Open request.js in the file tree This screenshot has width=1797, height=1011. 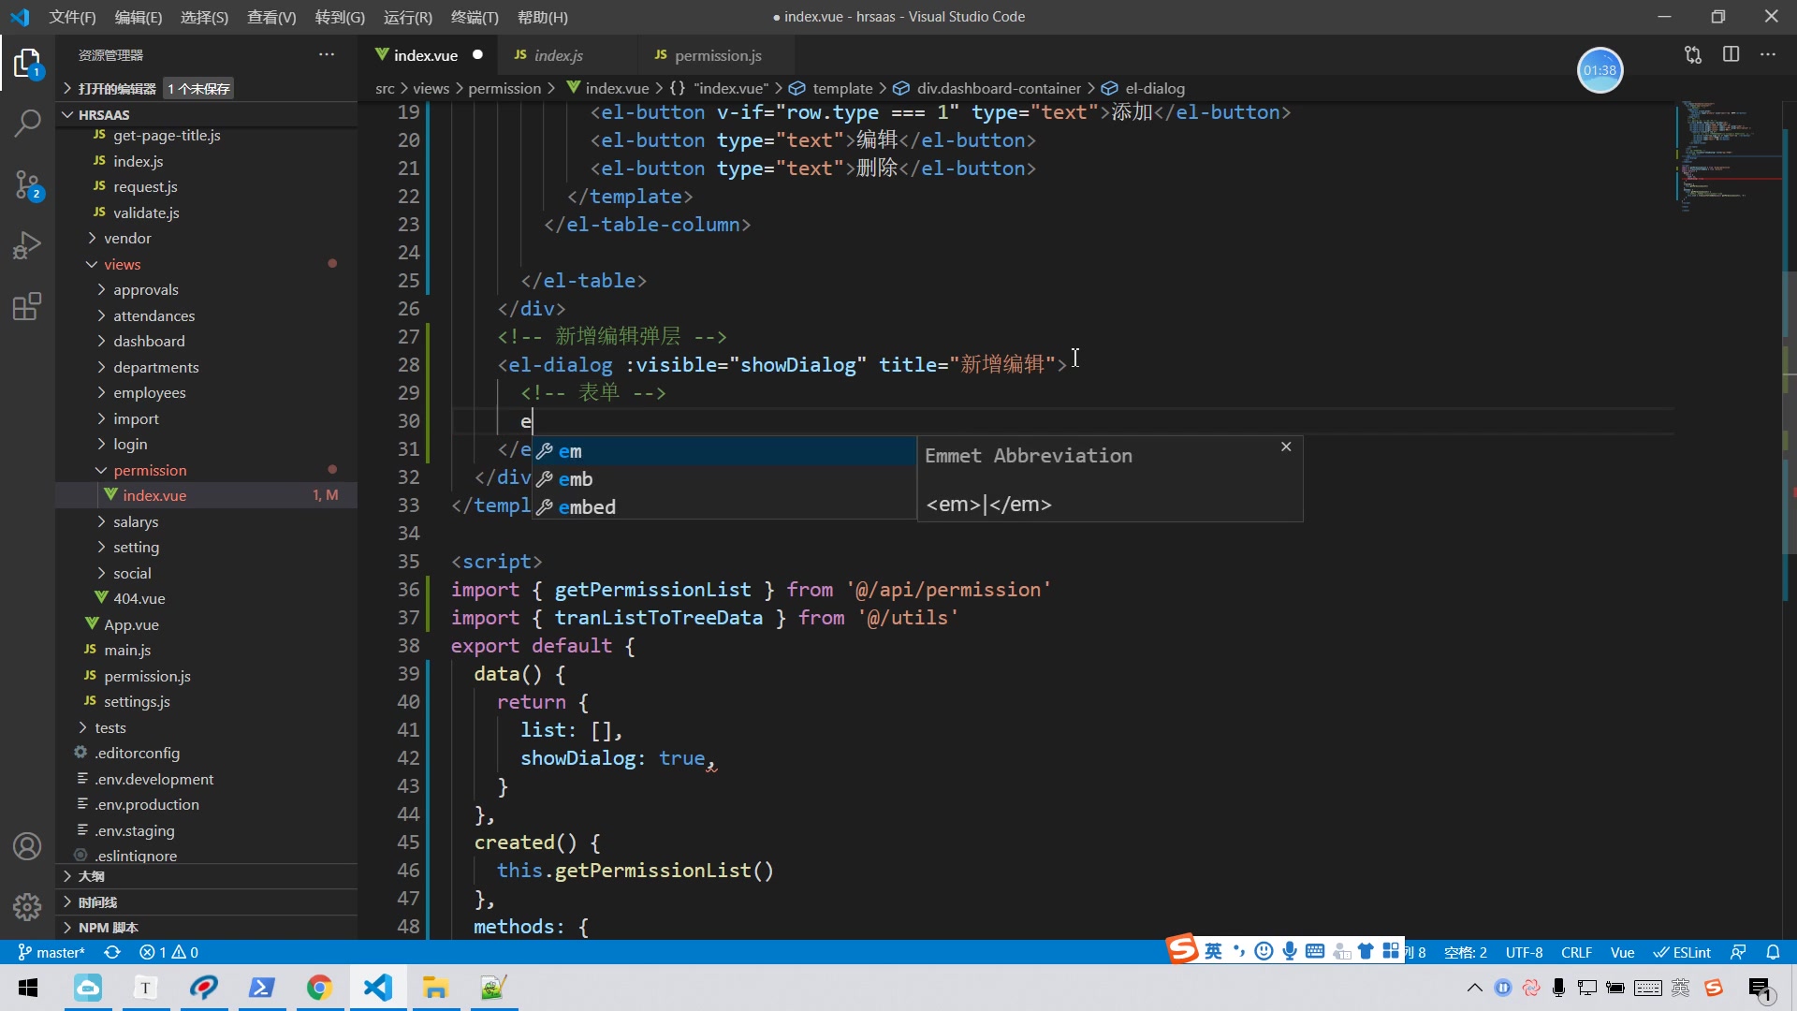207,186
